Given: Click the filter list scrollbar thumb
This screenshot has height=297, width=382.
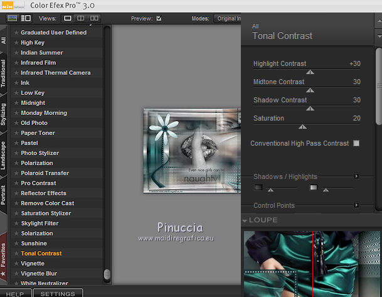Looking at the screenshot, I should [x=107, y=274].
